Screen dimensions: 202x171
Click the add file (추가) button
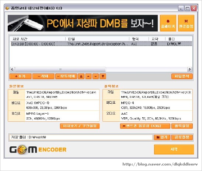click(20, 76)
